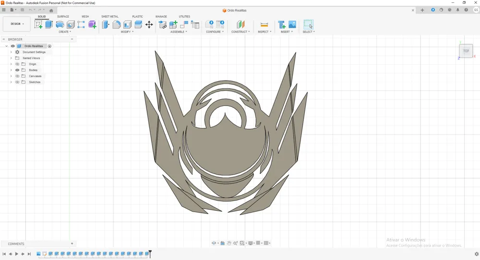This screenshot has height=260, width=480.
Task: Open the notifications bell
Action: tap(457, 10)
